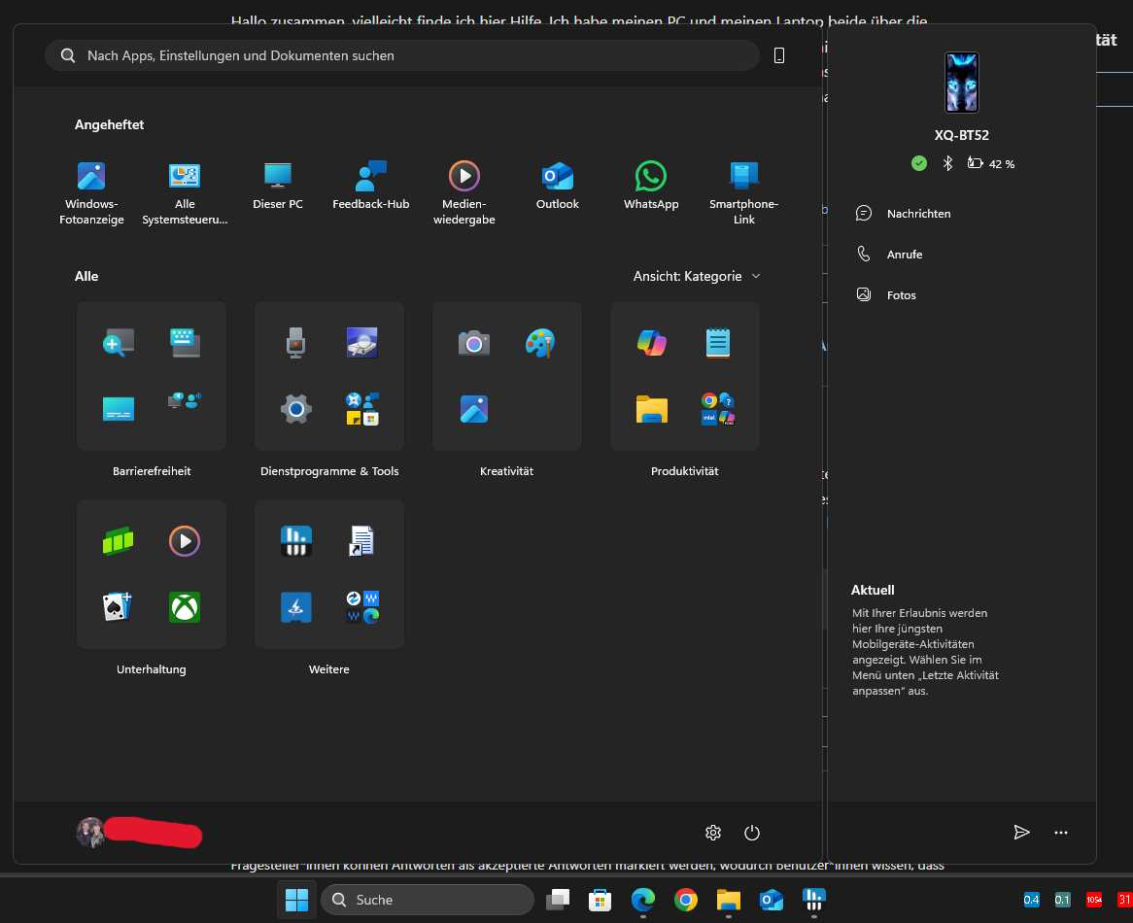The width and height of the screenshot is (1133, 923).
Task: Open pinned Outlook app in Start menu
Action: pos(557,186)
